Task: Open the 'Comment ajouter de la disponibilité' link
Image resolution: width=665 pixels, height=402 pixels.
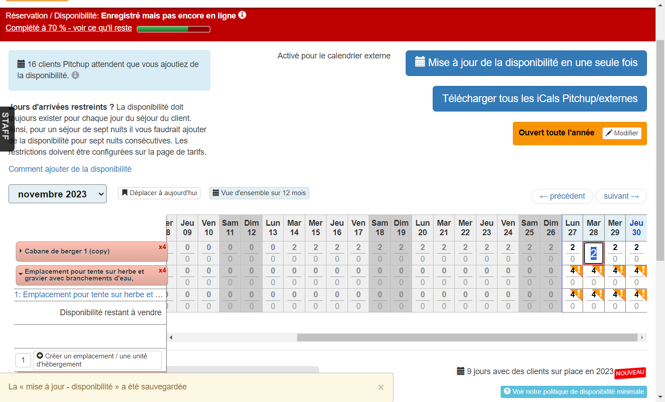Action: tap(70, 169)
